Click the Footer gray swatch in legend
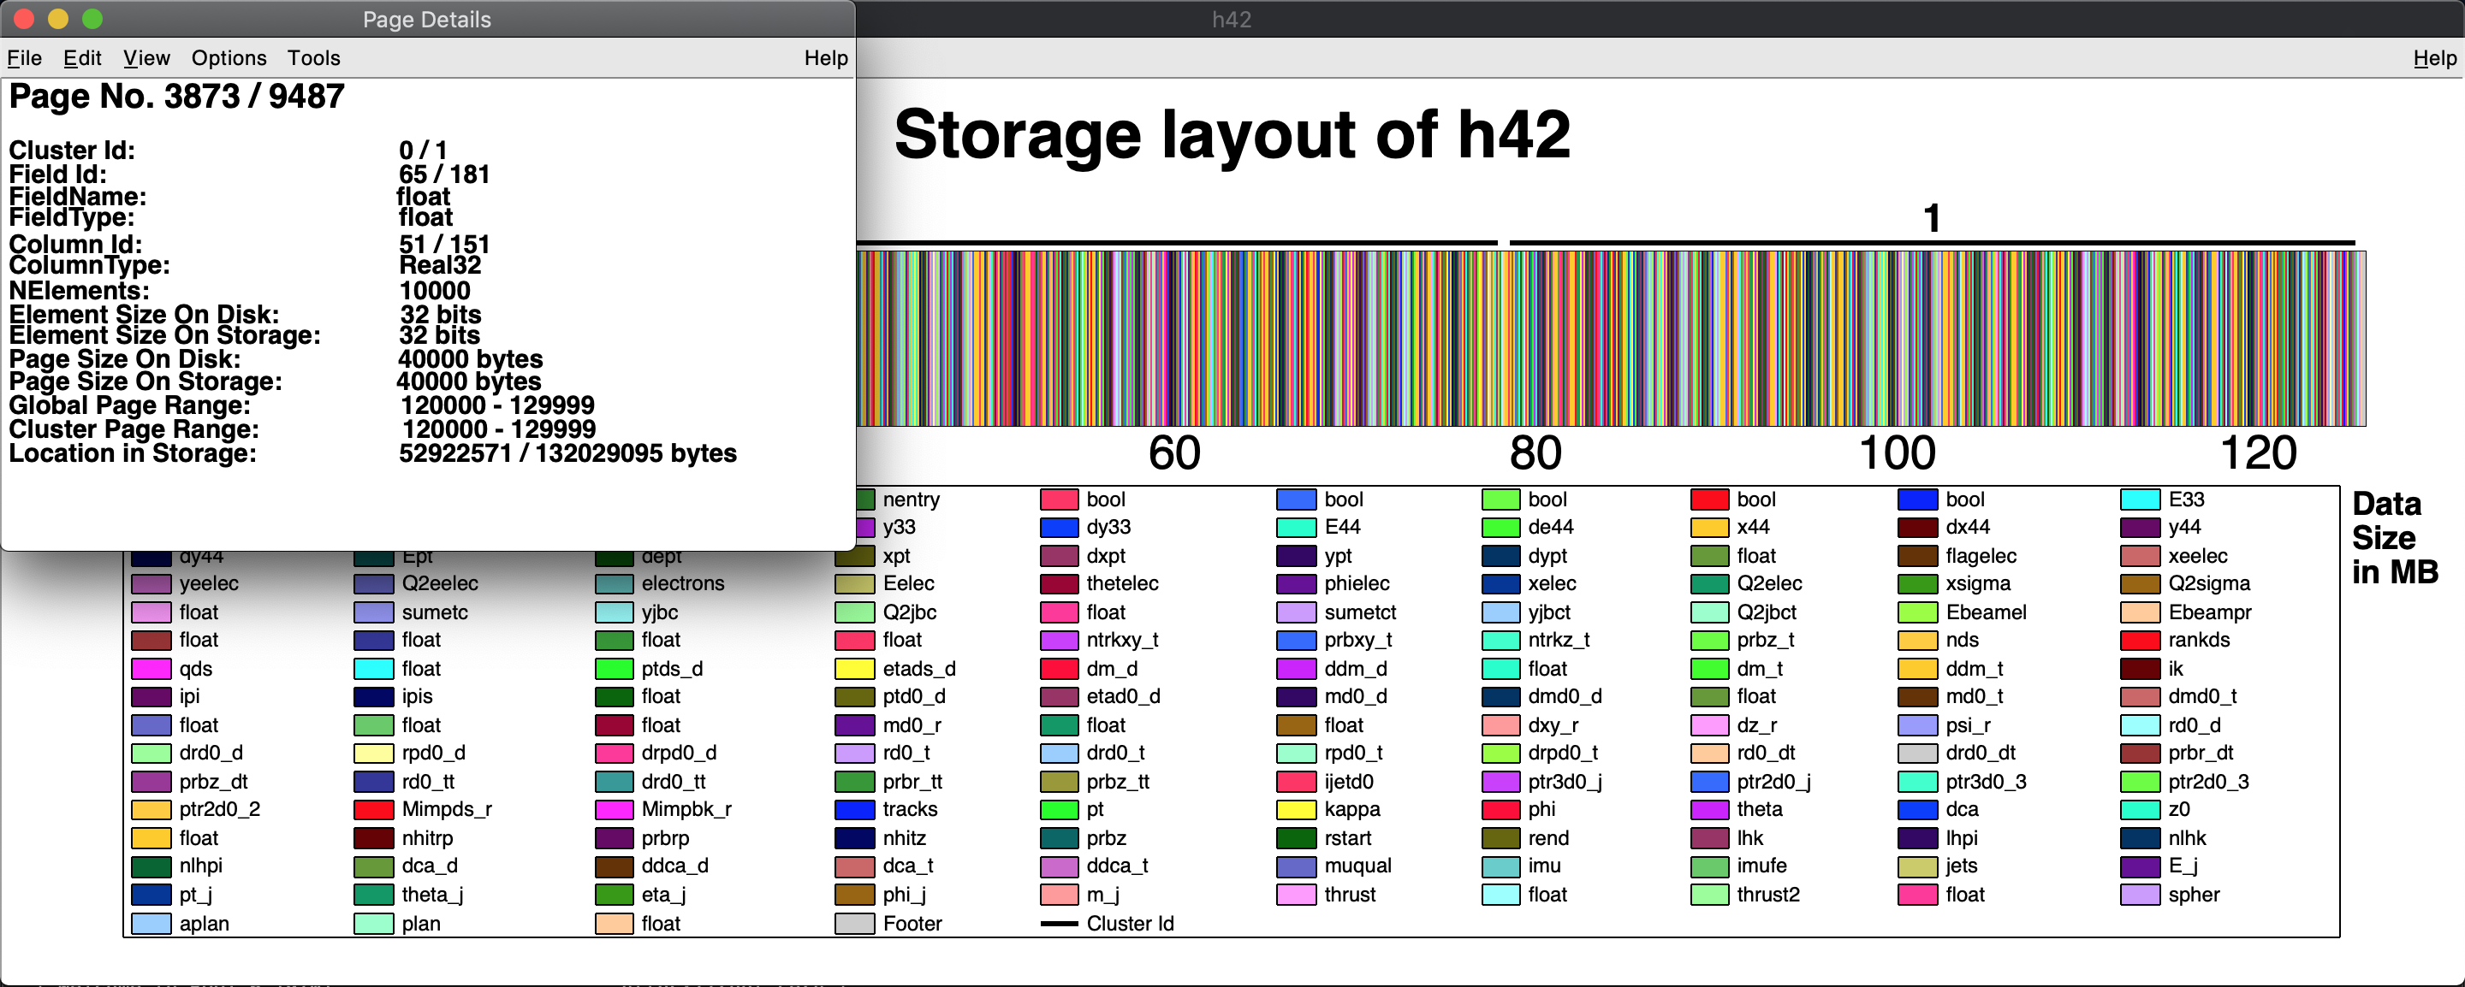This screenshot has height=987, width=2465. [x=854, y=924]
